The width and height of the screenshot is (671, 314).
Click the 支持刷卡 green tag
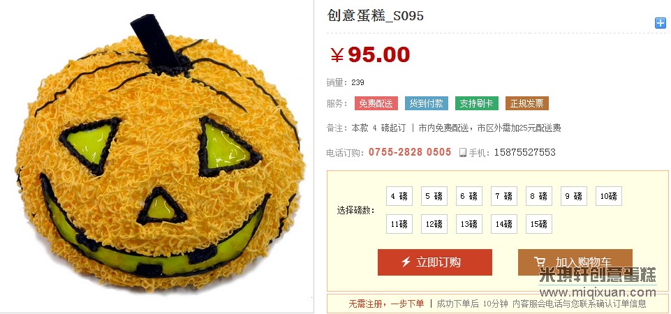tap(477, 103)
